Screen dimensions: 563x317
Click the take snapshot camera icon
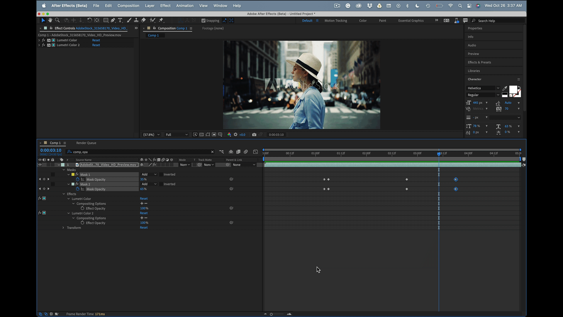pos(254,135)
